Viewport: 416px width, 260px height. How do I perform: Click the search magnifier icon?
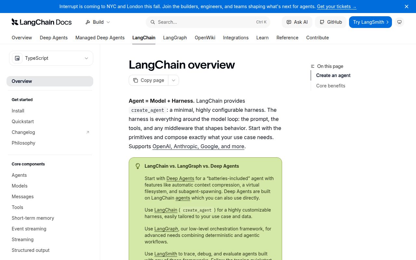pos(152,22)
